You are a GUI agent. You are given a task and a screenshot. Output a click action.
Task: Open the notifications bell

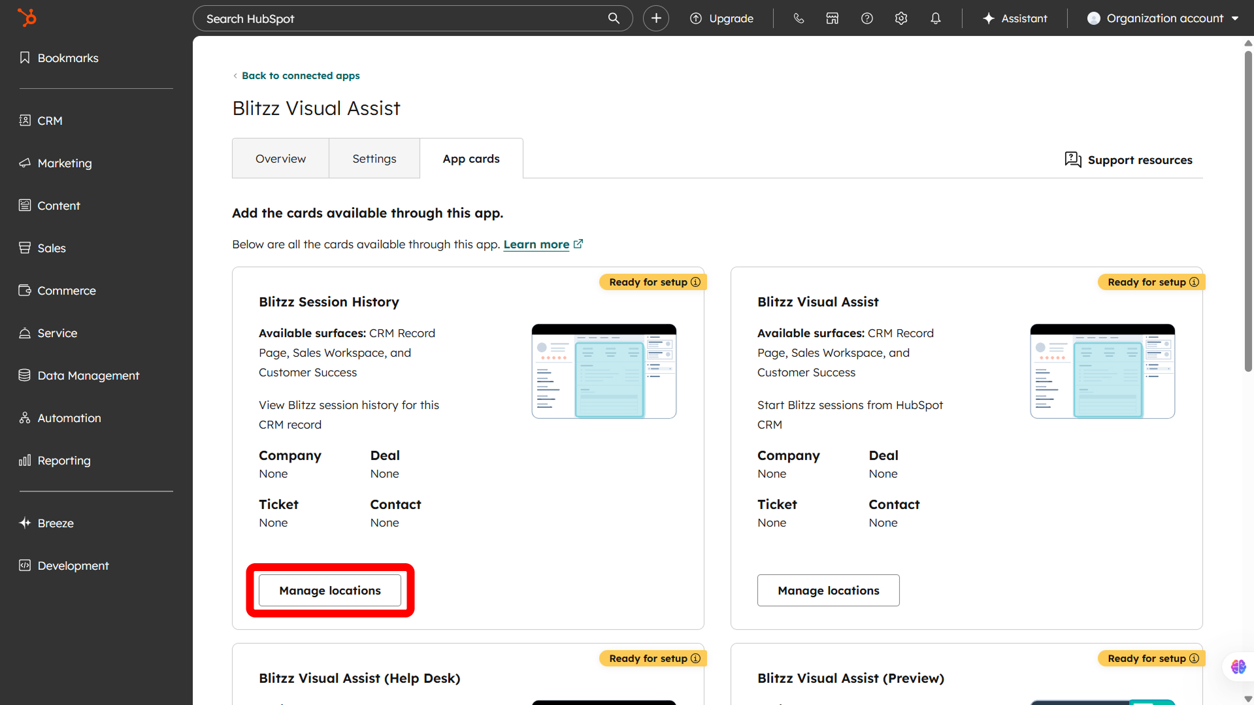(x=936, y=18)
